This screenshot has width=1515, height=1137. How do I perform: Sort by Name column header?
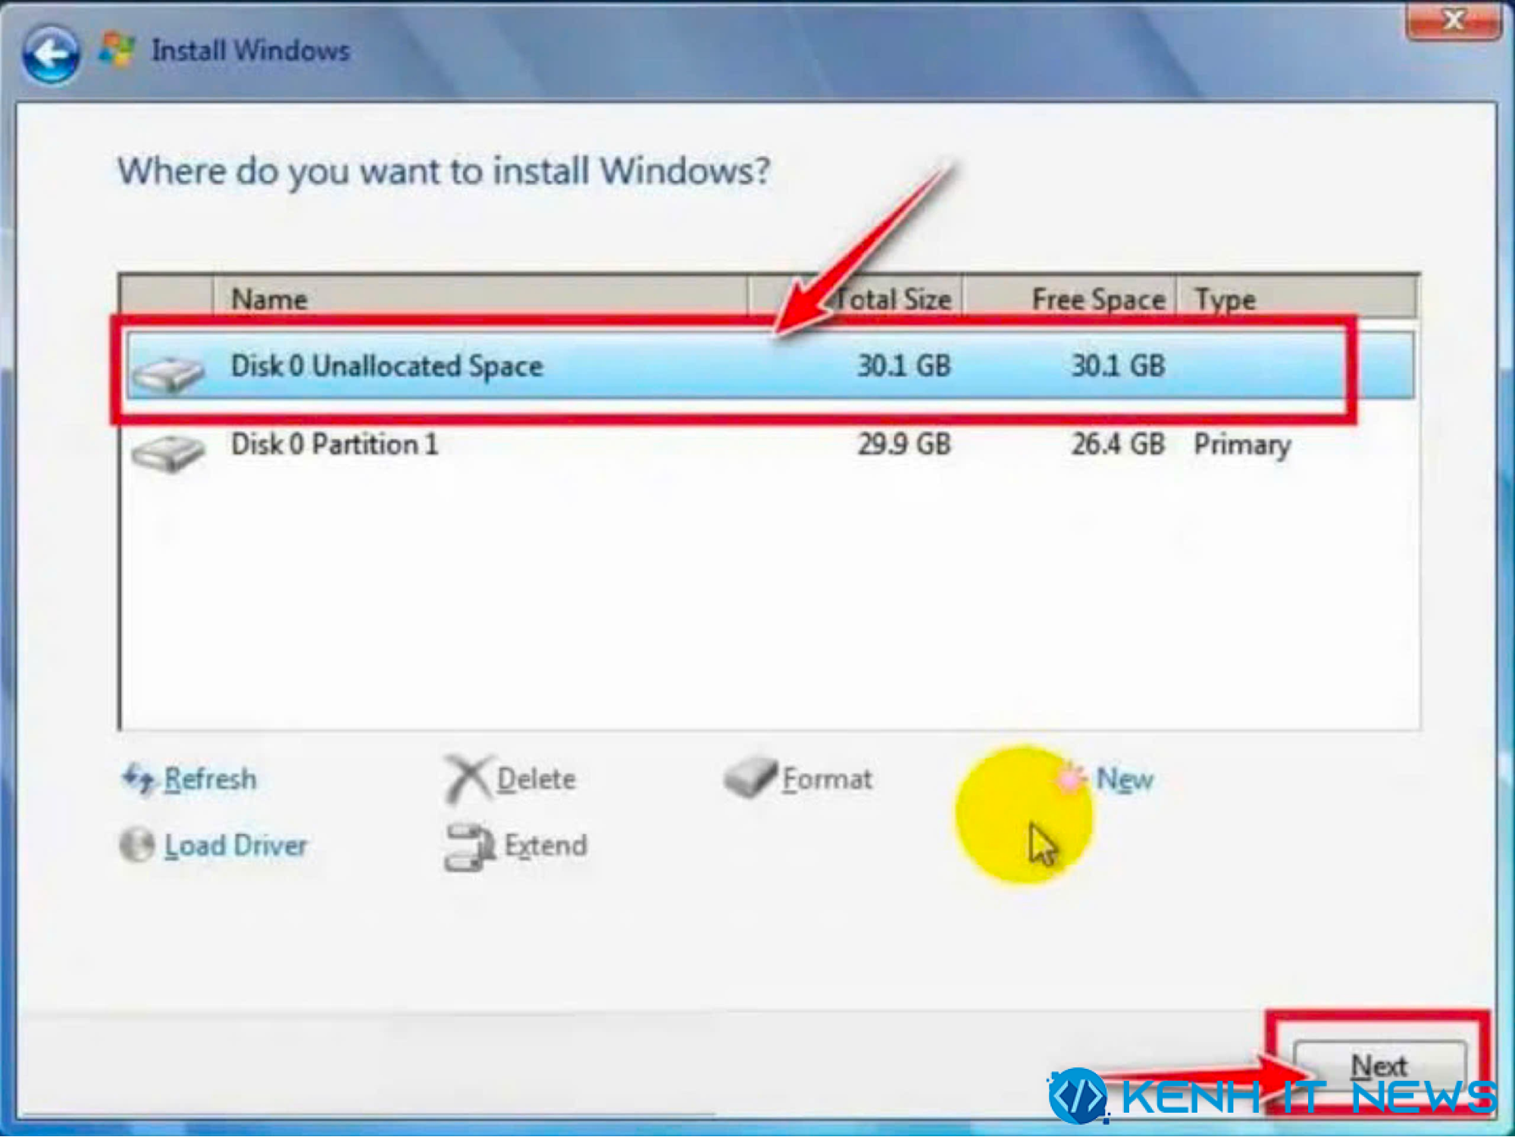(x=480, y=299)
